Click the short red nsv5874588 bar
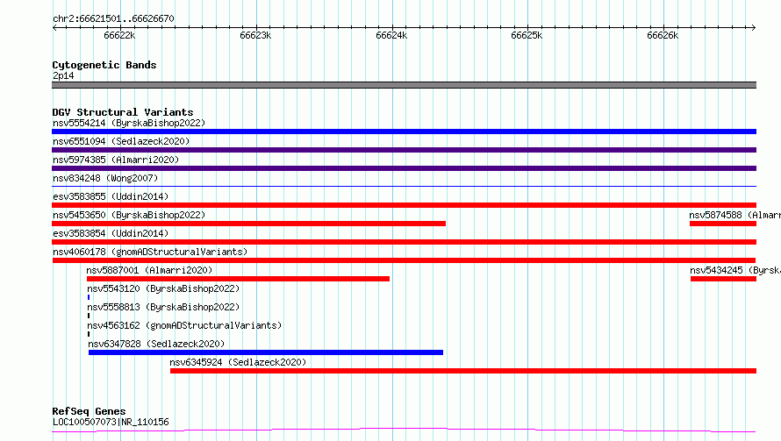The height and width of the screenshot is (441, 781). click(723, 224)
